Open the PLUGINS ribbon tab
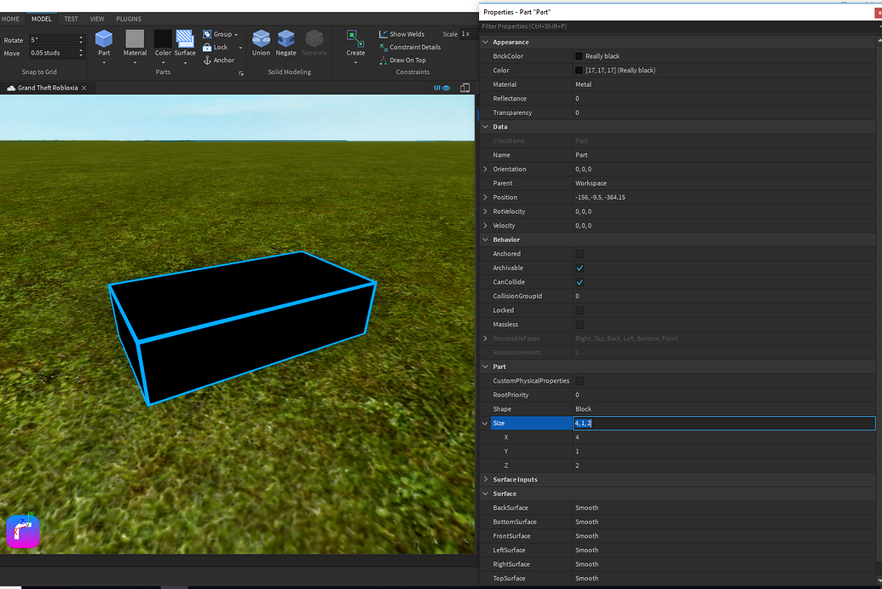This screenshot has height=589, width=882. click(x=128, y=18)
